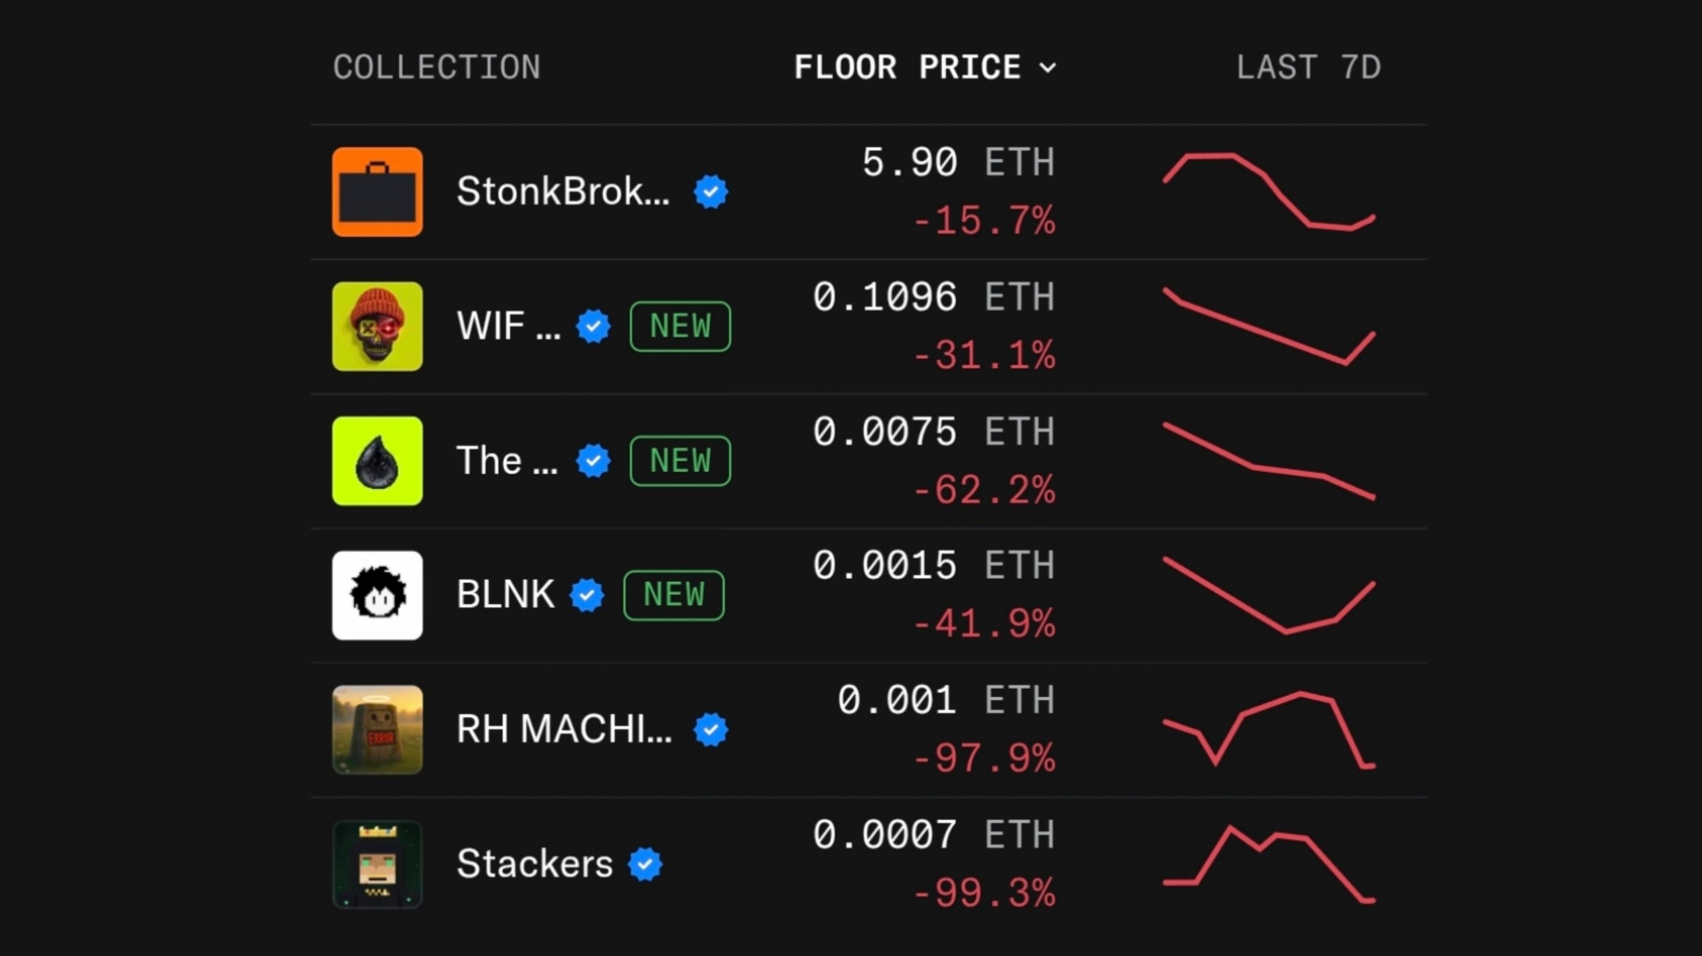
Task: Expand the Floor Price sort chevron
Action: [1048, 68]
